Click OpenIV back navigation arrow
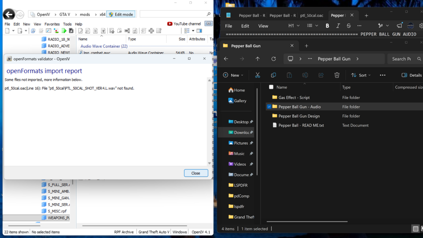Screen dimensions: 423x238 [x=8, y=14]
